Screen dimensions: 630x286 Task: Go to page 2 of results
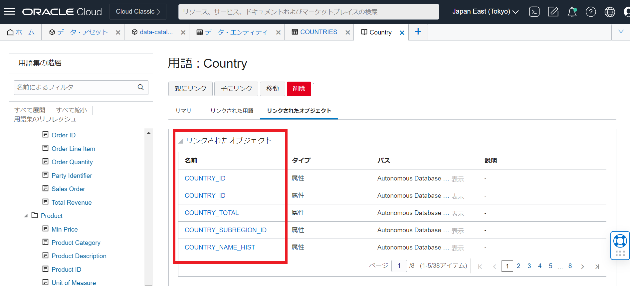(x=518, y=266)
